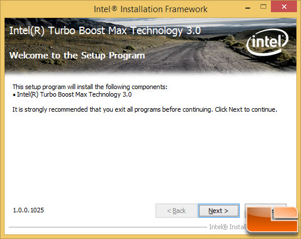Click the Intel® Installation Framework title bar text

pos(150,9)
